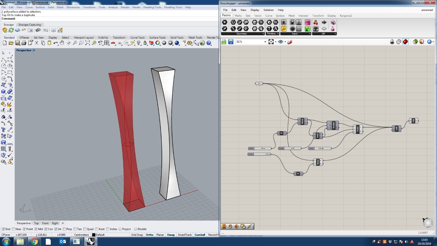Click the 4 Viewports layout icon
The width and height of the screenshot is (437, 246).
pyautogui.click(x=107, y=43)
